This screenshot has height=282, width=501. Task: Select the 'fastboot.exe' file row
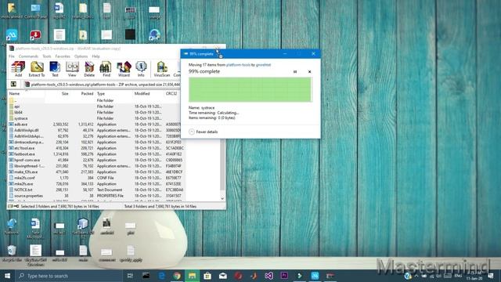pos(96,154)
